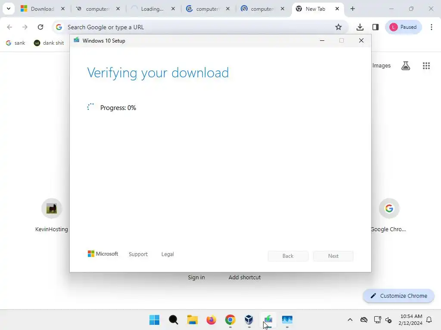
Task: Open the network status tray icon
Action: [x=377, y=320]
